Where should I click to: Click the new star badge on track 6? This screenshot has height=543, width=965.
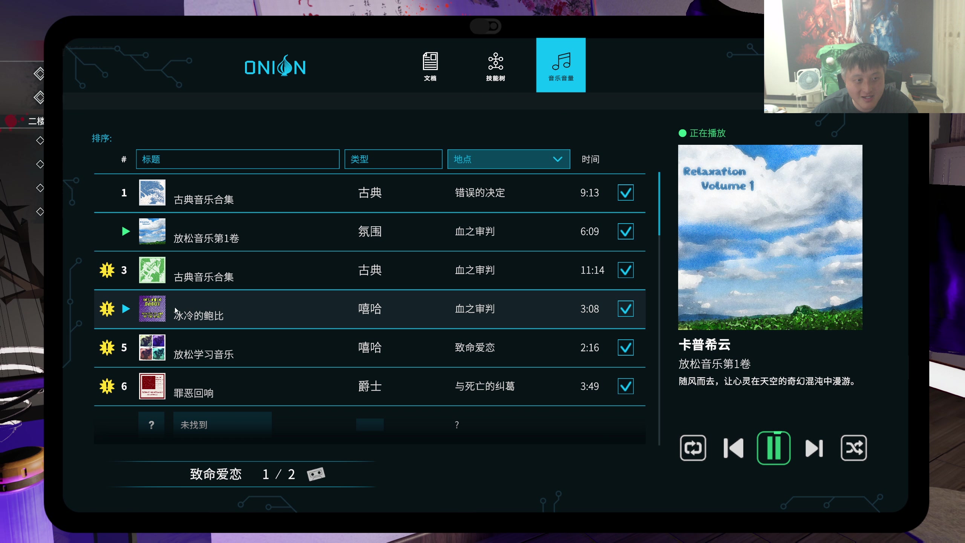click(107, 386)
